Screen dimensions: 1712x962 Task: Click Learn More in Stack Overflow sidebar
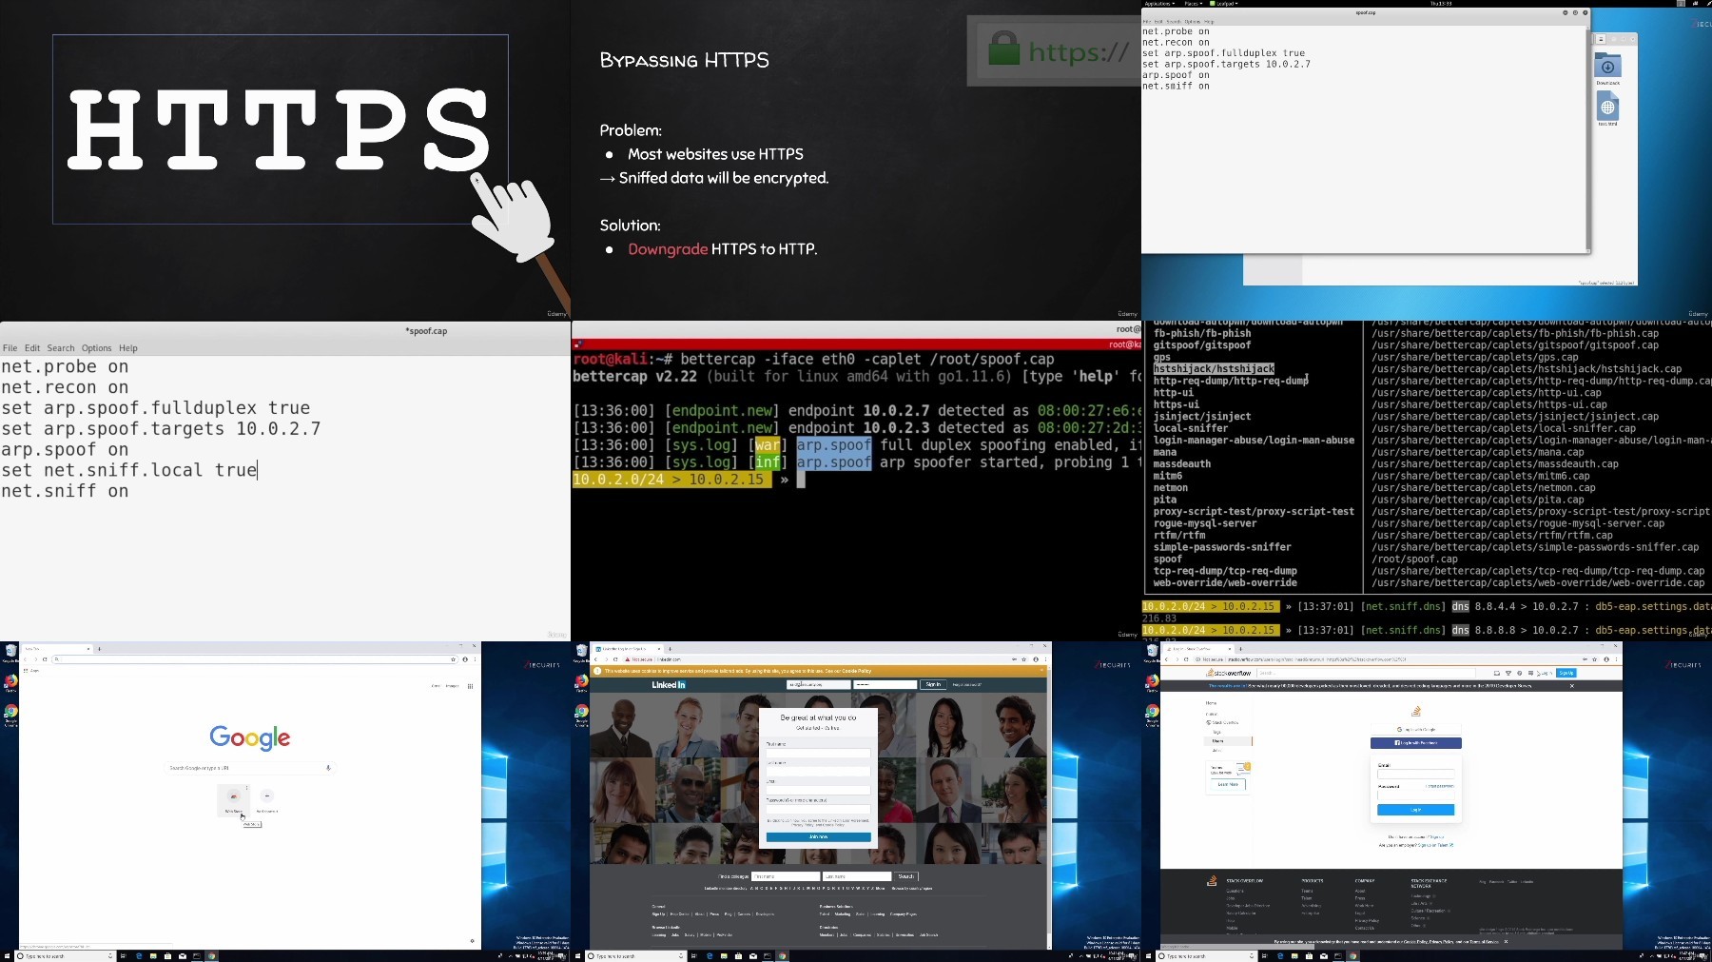click(1228, 784)
